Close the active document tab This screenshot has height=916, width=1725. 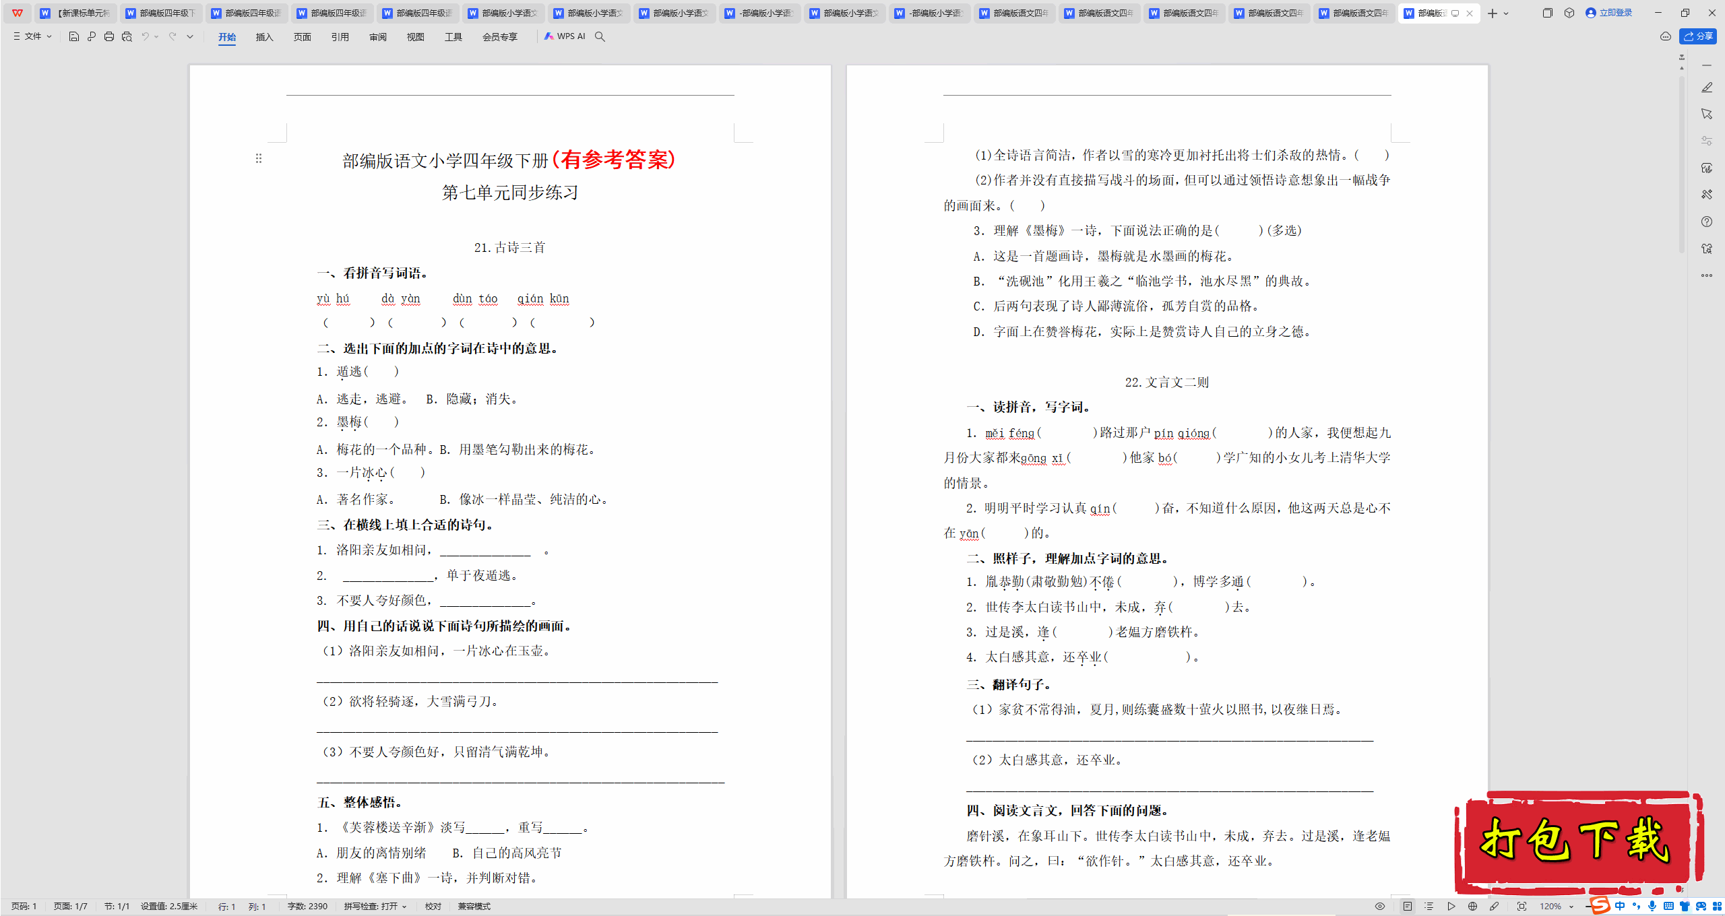tap(1470, 13)
